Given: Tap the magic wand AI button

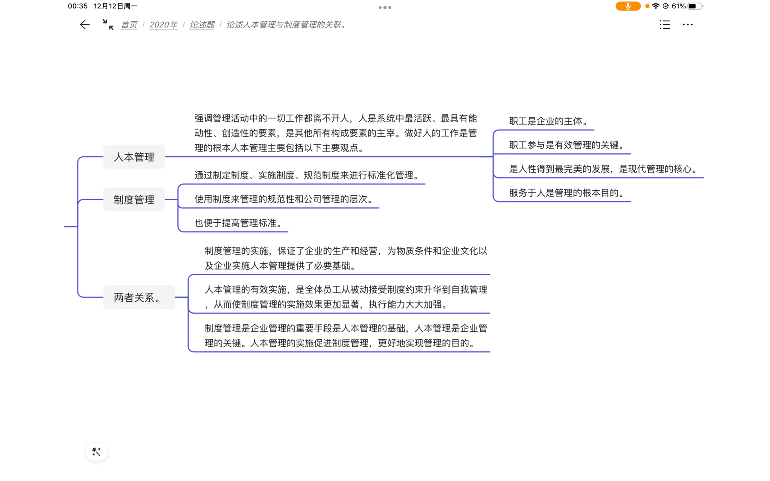Looking at the screenshot, I should [97, 452].
